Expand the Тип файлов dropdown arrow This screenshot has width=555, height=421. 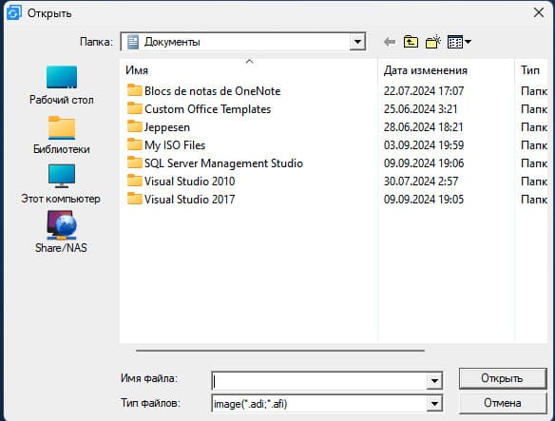(434, 403)
